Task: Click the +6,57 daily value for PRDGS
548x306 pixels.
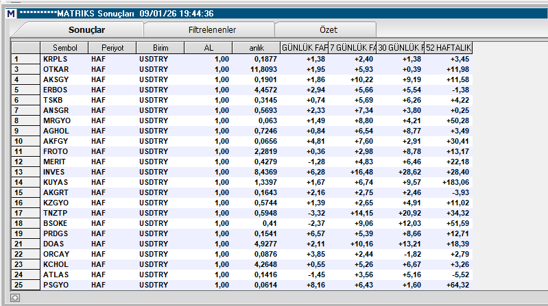Action: pyautogui.click(x=315, y=233)
